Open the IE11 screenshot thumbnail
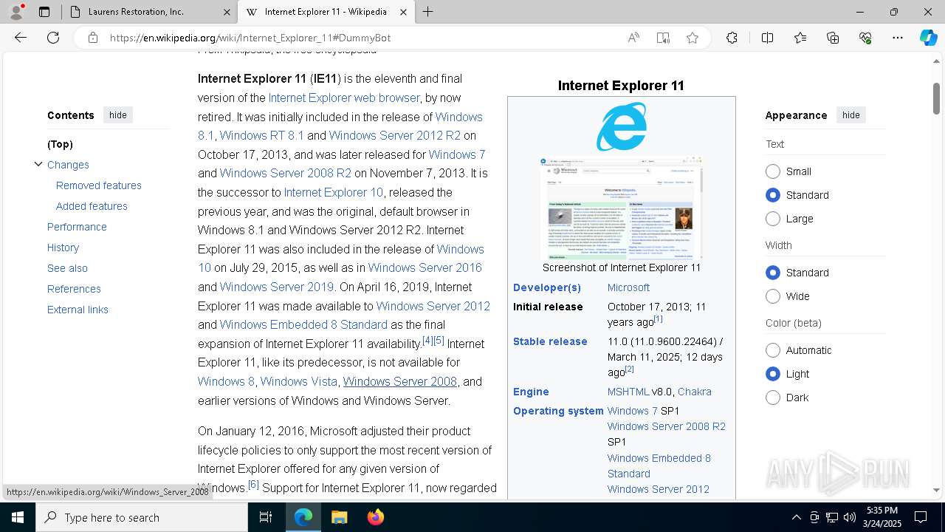The image size is (945, 532). coord(622,208)
